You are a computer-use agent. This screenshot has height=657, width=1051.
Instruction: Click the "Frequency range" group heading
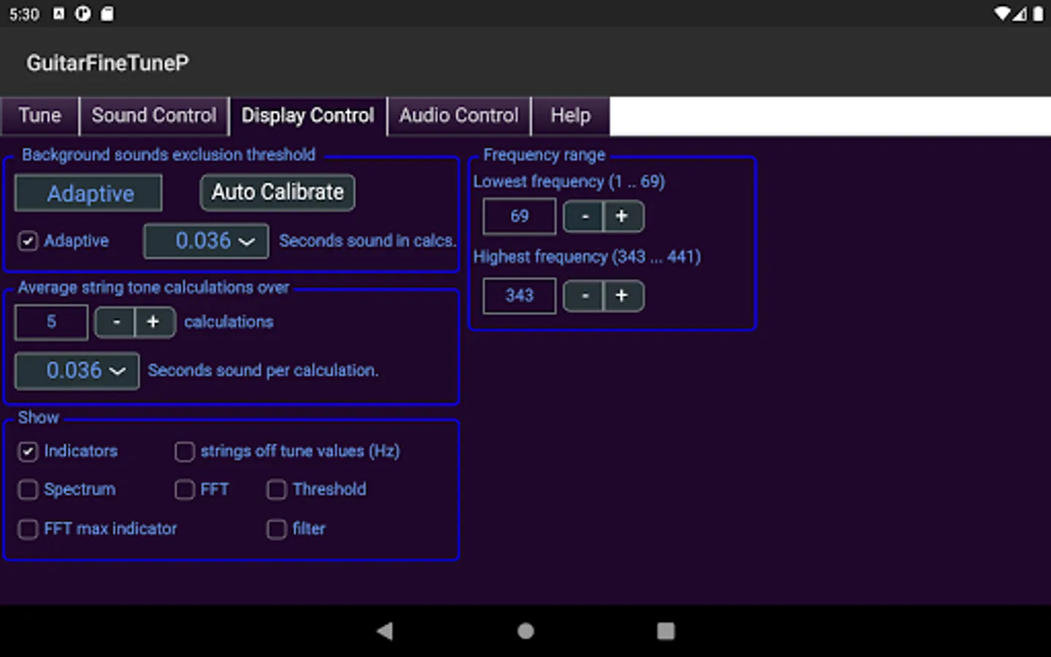coord(544,155)
